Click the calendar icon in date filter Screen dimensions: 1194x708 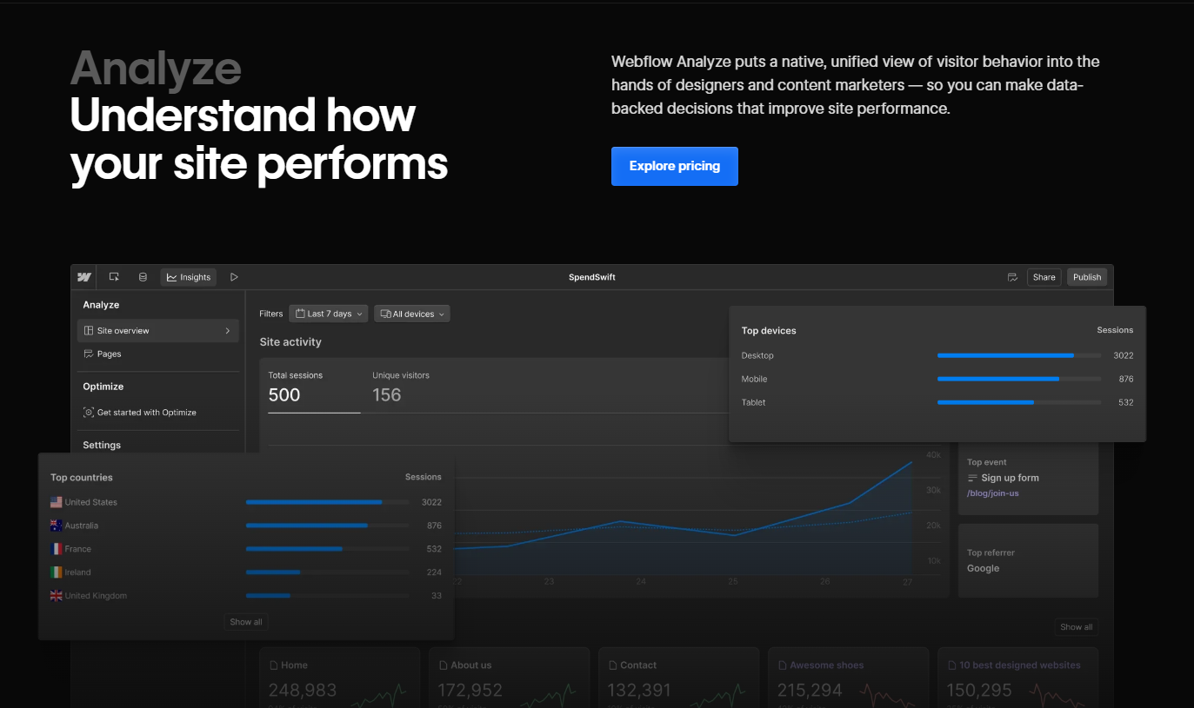[300, 314]
